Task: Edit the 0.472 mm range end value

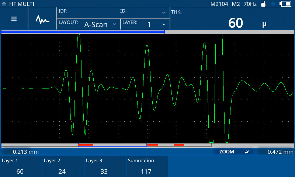Action: [x=280, y=152]
